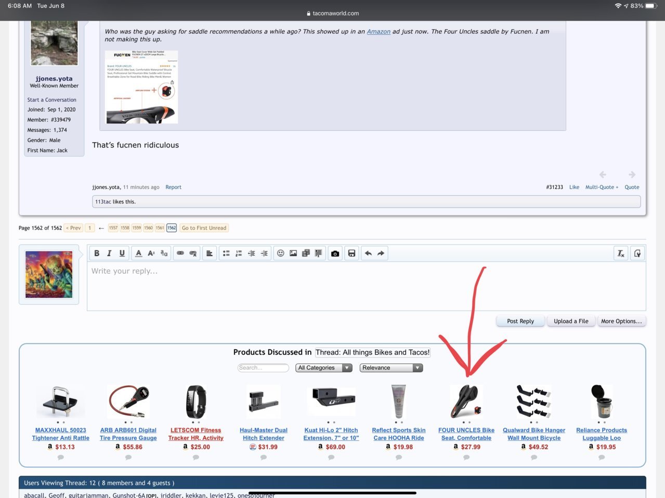
Task: Open the Reflect Sports Skin Care HOOHA link
Action: (x=399, y=434)
